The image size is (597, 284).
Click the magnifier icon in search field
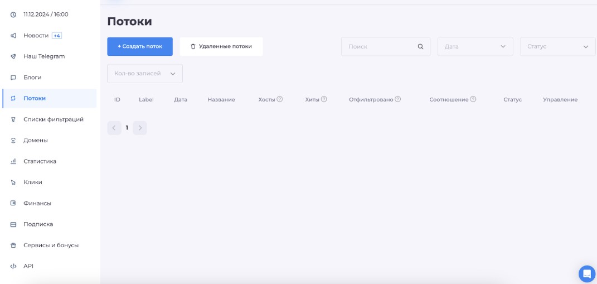tap(421, 47)
